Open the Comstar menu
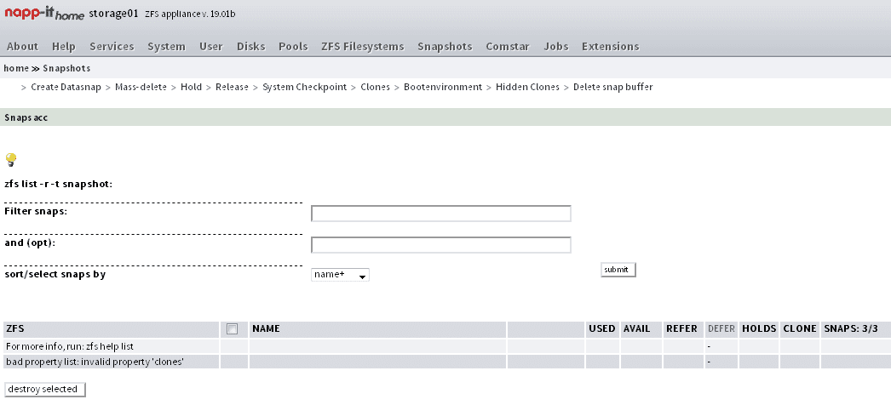 [508, 47]
